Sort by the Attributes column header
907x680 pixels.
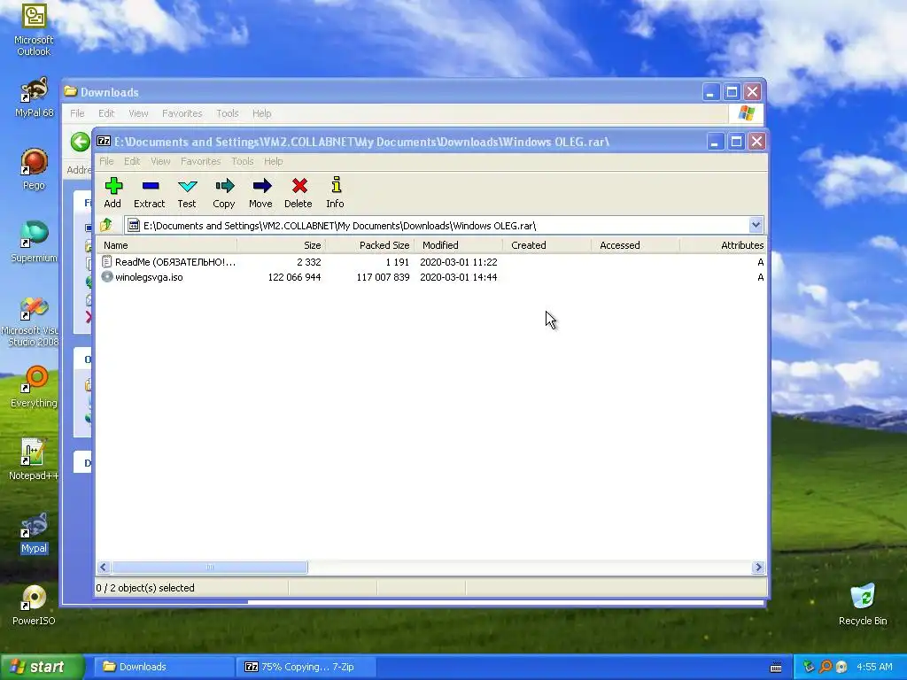click(723, 245)
